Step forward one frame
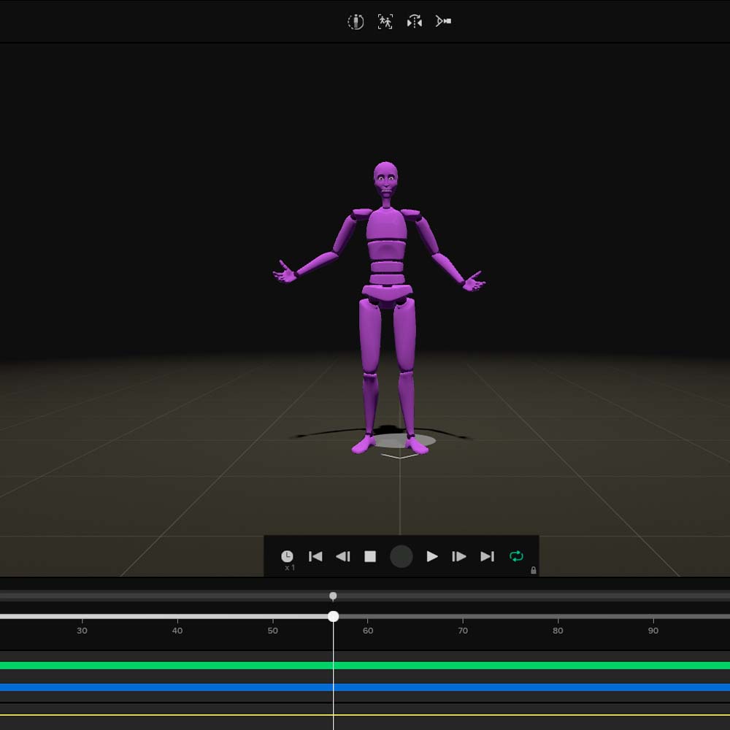Viewport: 730px width, 730px height. click(460, 556)
